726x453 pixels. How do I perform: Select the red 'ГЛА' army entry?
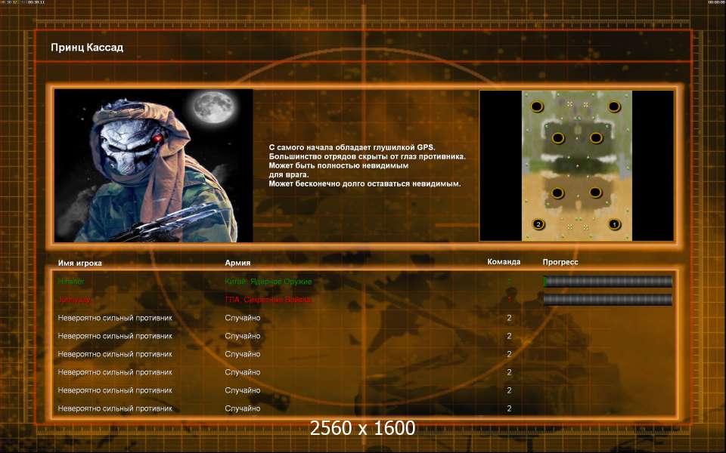(x=268, y=300)
